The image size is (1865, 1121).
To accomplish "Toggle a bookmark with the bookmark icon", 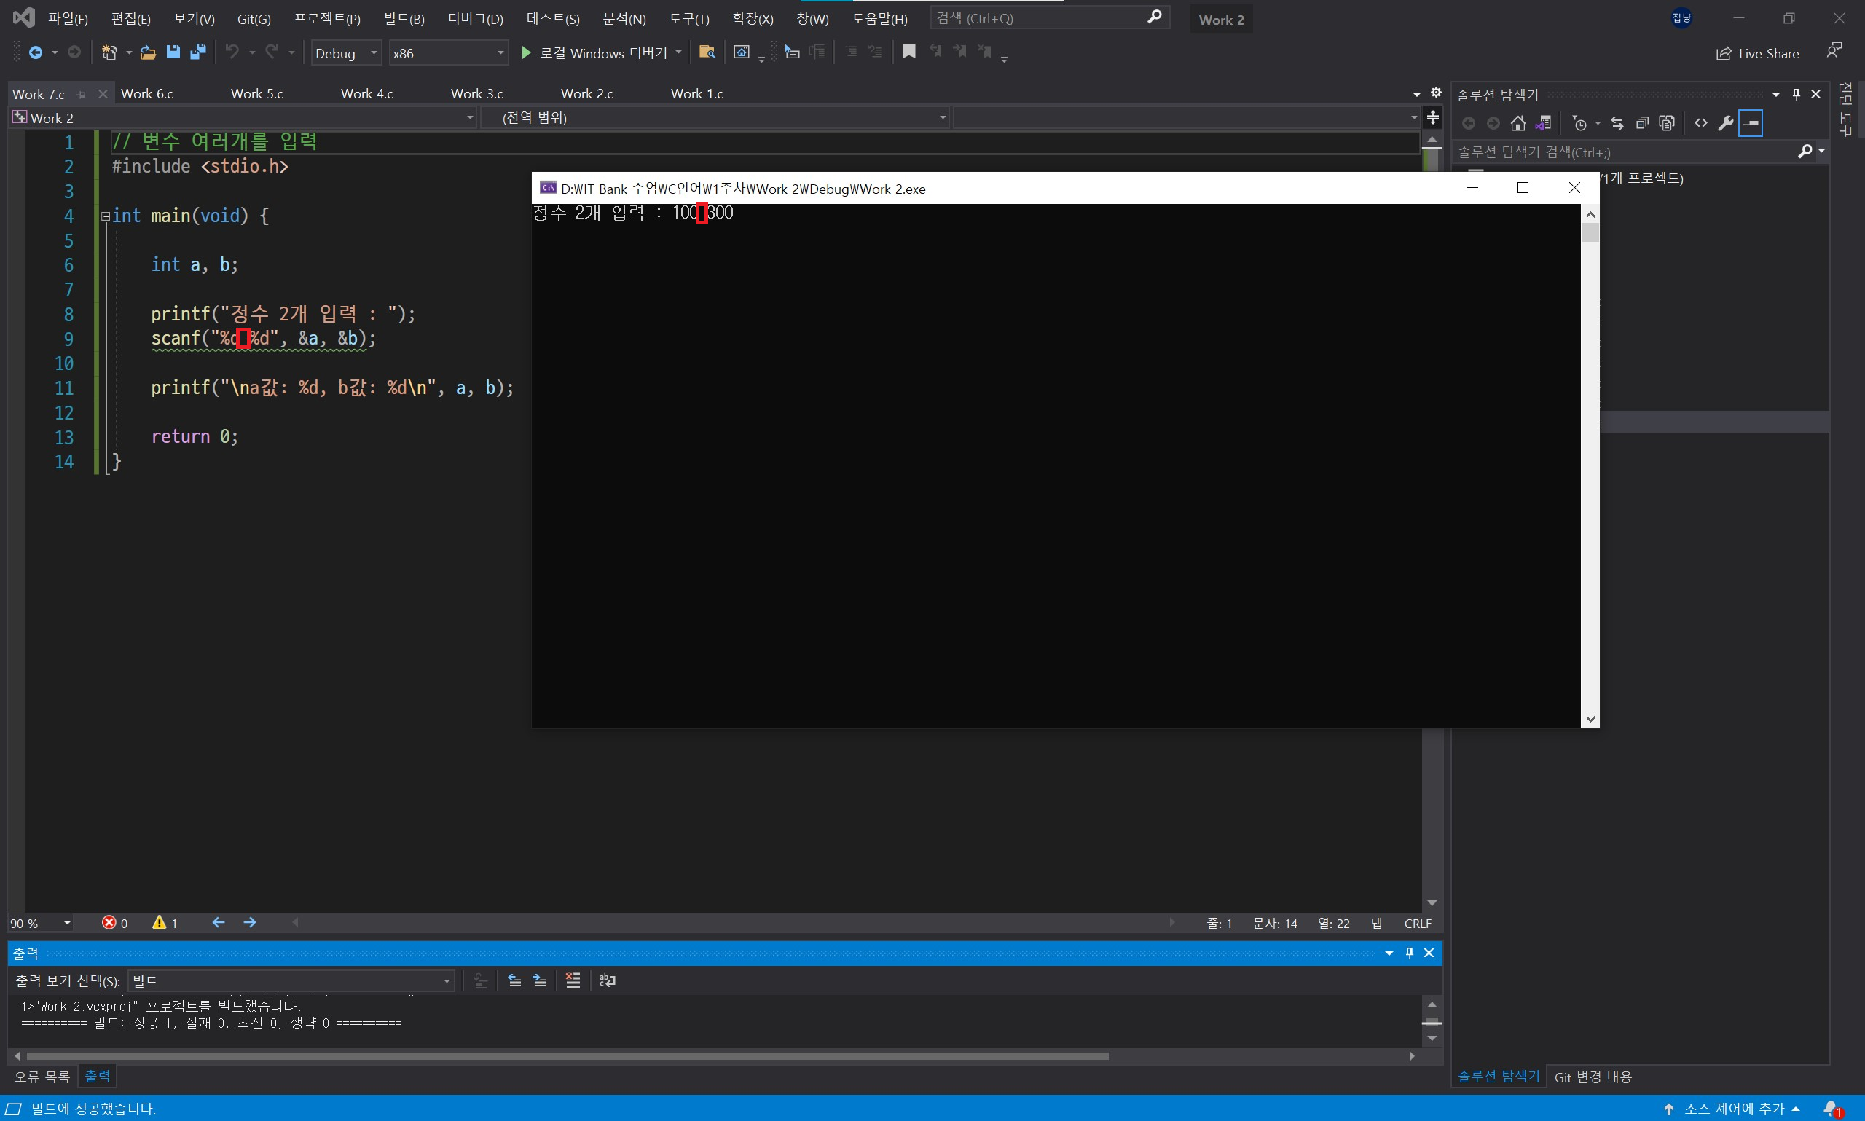I will click(909, 52).
